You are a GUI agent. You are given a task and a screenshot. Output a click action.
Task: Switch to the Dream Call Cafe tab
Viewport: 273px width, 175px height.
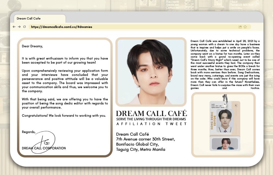pyautogui.click(x=40, y=19)
